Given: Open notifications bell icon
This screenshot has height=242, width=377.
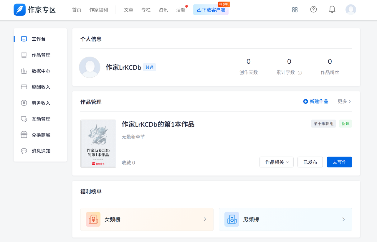Looking at the screenshot, I should (332, 9).
